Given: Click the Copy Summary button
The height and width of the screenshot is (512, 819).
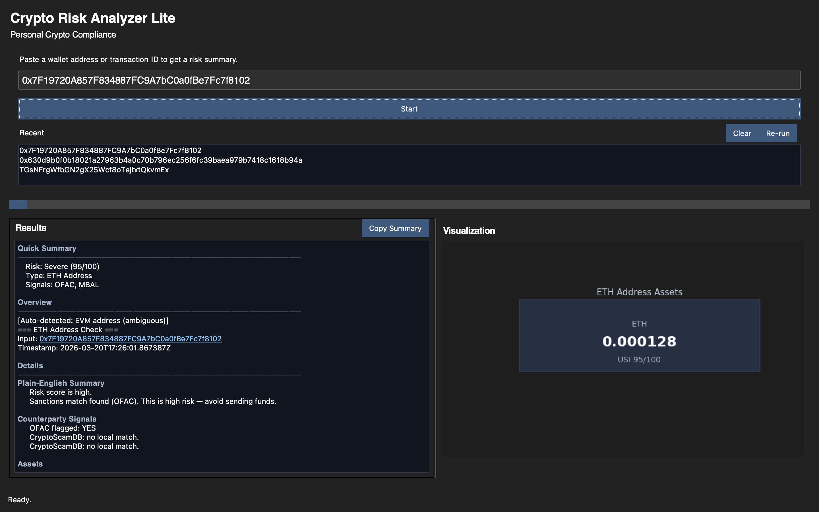Looking at the screenshot, I should [395, 228].
